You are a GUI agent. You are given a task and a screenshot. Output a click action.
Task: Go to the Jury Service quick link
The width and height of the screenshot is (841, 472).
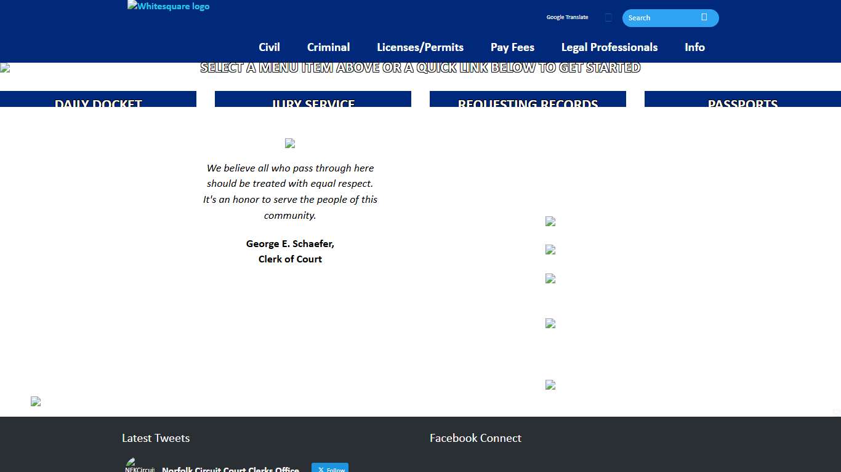[x=313, y=100]
